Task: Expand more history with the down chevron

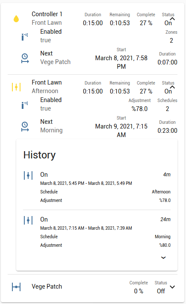Action: point(163,257)
